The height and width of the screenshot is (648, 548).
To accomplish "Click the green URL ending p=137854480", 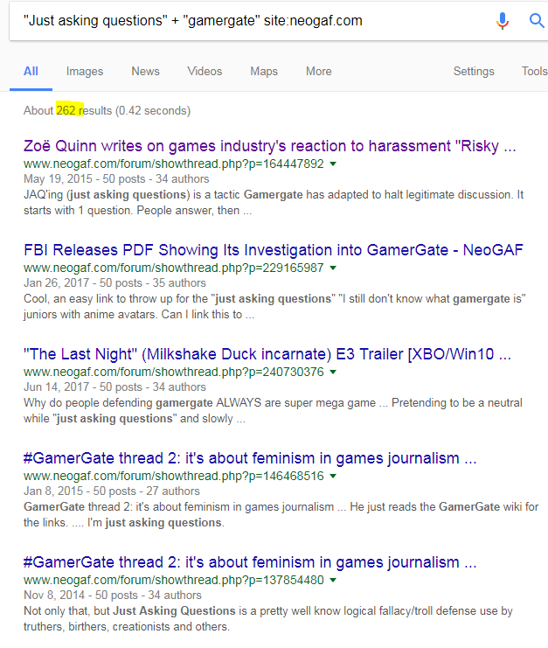I will [173, 581].
